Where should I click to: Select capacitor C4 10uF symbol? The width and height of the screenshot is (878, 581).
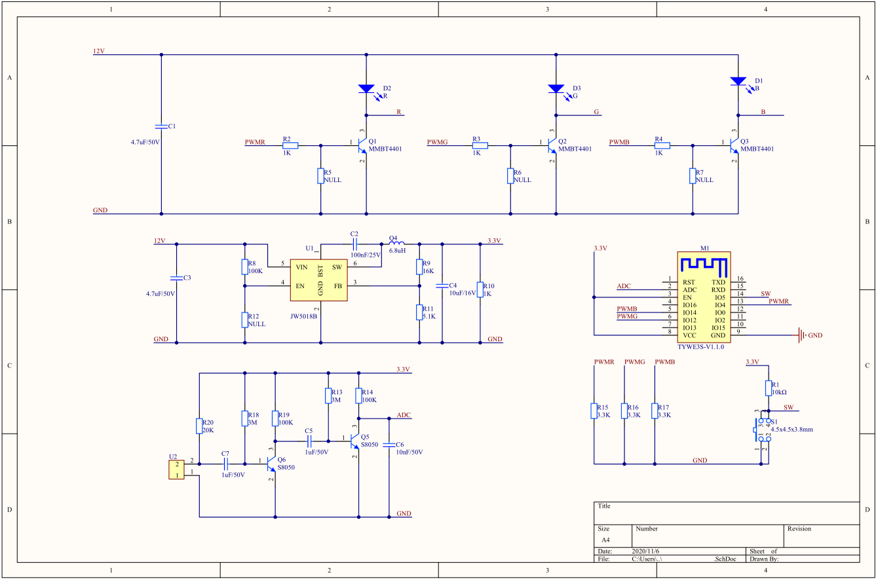click(x=442, y=286)
